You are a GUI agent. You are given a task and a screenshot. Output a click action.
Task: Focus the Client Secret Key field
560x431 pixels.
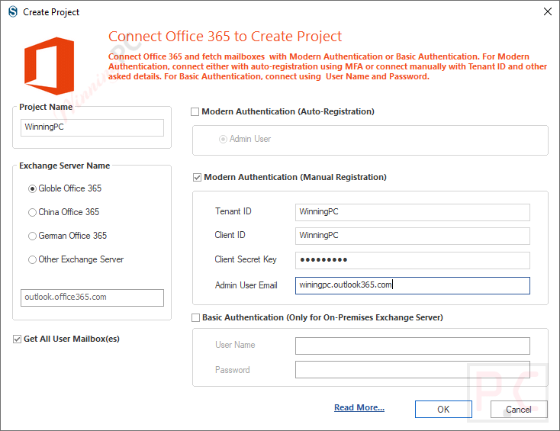tap(413, 260)
